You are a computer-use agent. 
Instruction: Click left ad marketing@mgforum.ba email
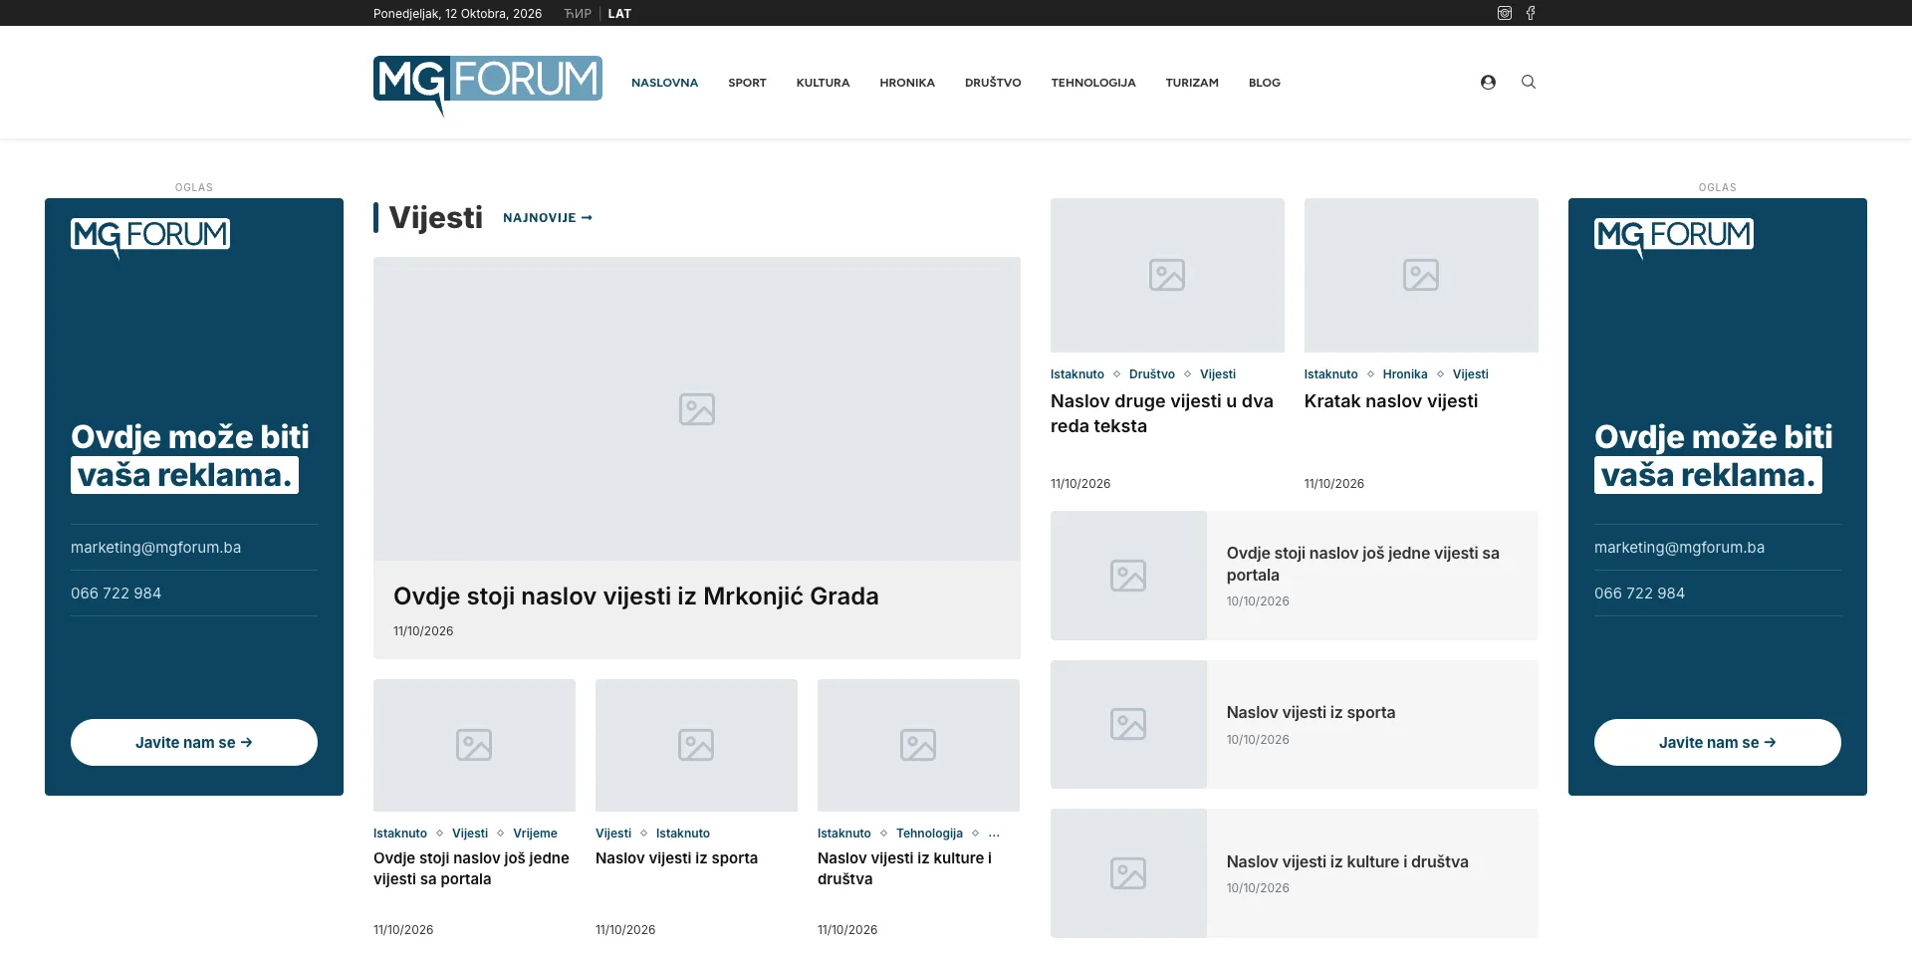(x=156, y=548)
